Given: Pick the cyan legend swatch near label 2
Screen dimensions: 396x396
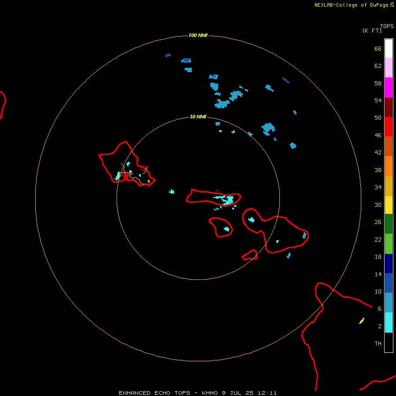Looking at the screenshot, I should tap(389, 323).
